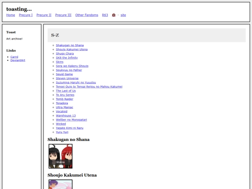Jump to Skins entry
This screenshot has height=189, width=252.
pos(60,62)
